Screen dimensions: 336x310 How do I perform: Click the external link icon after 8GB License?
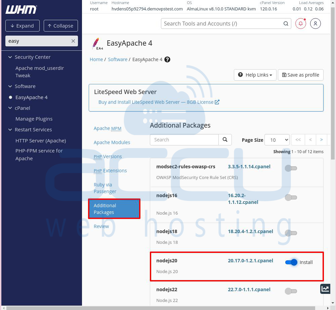[217, 102]
